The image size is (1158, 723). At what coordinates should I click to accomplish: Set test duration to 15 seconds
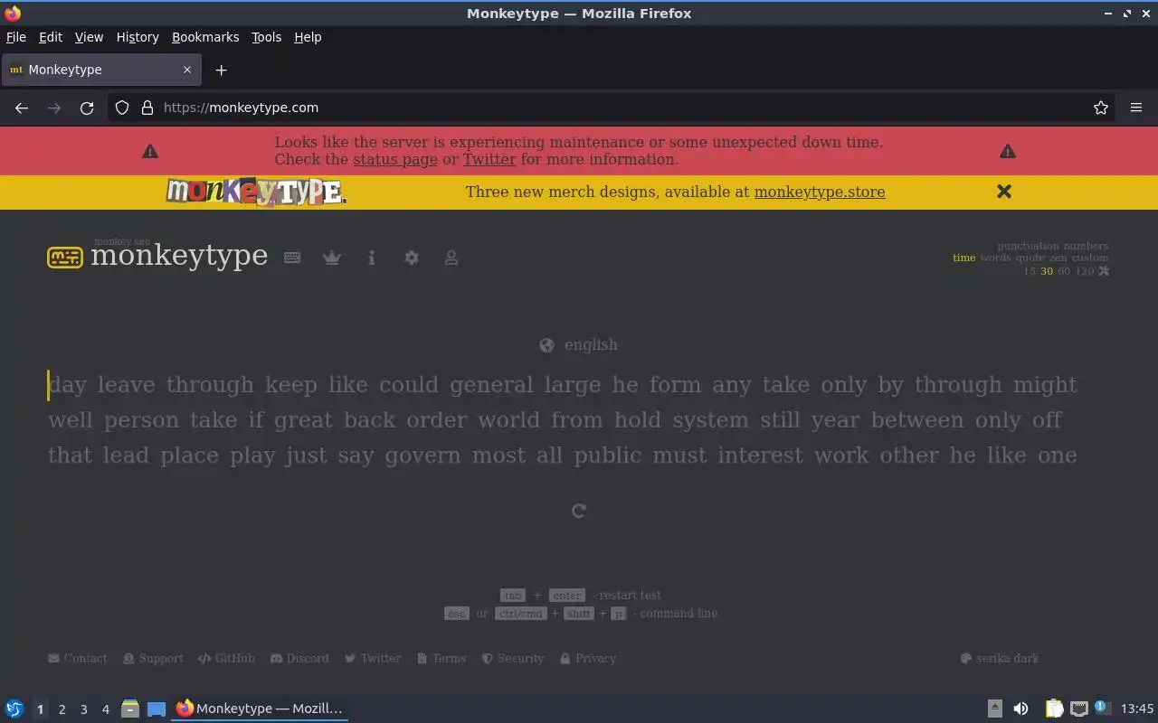pyautogui.click(x=1030, y=271)
